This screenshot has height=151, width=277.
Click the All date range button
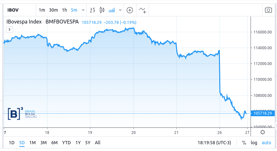[98, 143]
